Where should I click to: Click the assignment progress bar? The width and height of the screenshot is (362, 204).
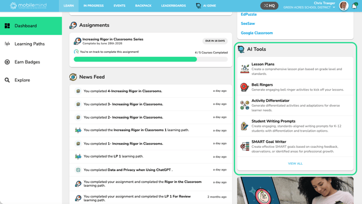[151, 59]
